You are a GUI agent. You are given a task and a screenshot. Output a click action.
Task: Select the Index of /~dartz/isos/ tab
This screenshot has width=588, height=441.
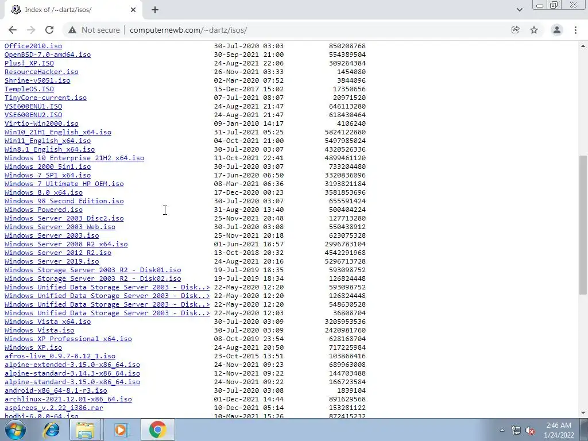click(73, 10)
